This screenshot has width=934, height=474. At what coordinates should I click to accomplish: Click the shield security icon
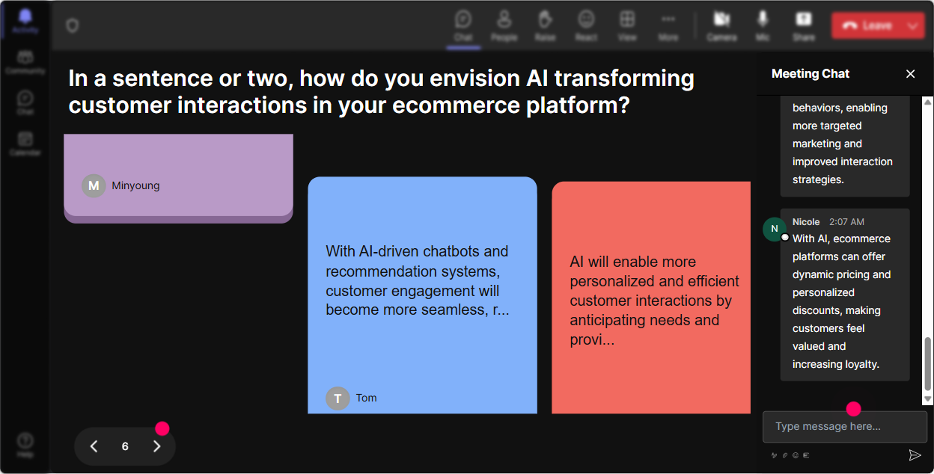pos(72,26)
